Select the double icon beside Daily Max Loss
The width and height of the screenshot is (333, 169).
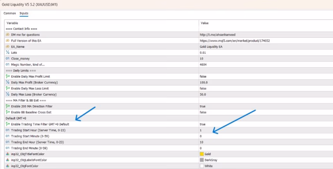click(x=8, y=94)
